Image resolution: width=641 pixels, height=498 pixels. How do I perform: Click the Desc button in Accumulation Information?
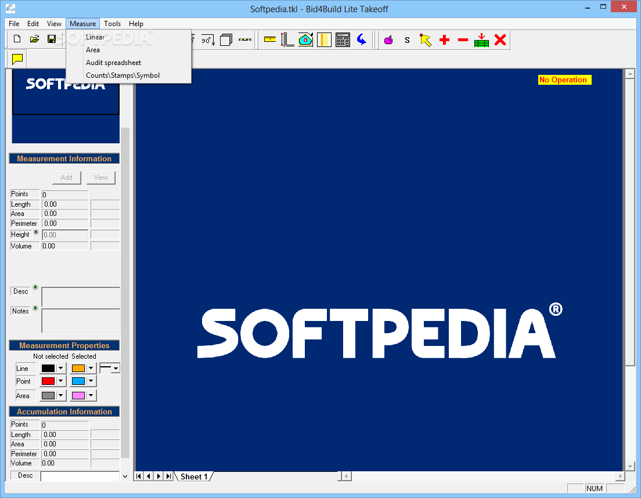[x=26, y=475]
